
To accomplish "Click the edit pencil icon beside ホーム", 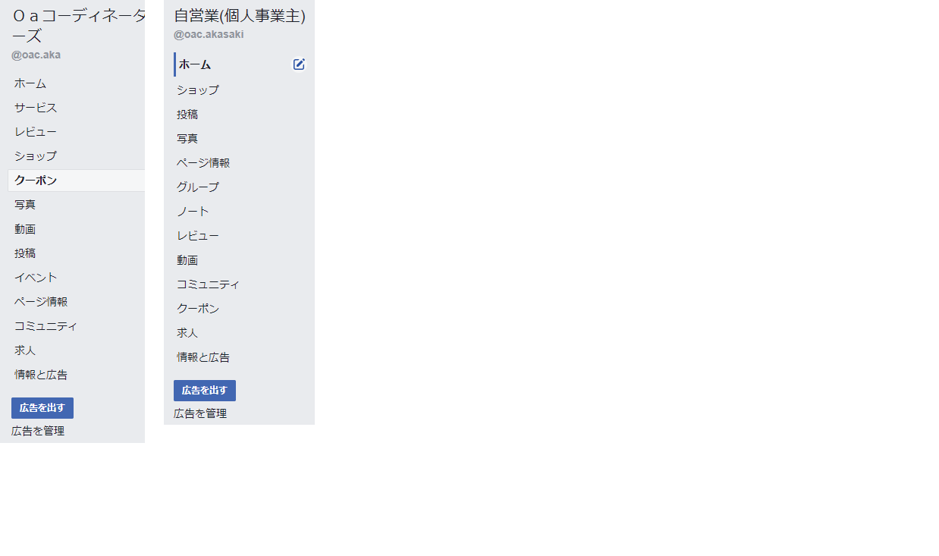I will (x=299, y=64).
